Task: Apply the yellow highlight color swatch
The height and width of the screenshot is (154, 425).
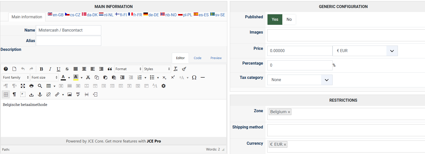Action: [x=76, y=77]
